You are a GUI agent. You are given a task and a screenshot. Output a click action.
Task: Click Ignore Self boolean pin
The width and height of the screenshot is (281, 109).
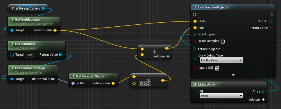pyautogui.click(x=195, y=68)
